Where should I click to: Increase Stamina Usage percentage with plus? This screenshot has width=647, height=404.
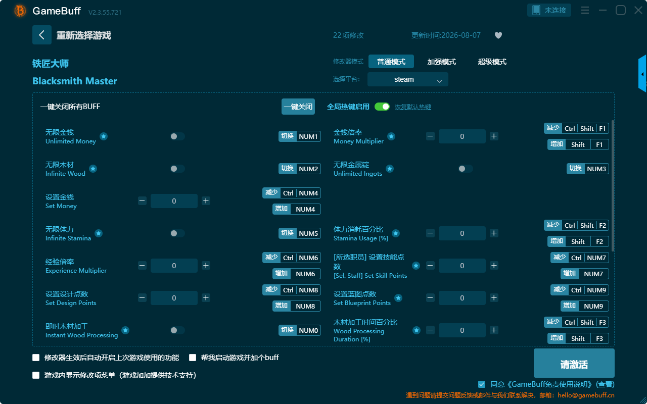click(x=494, y=233)
